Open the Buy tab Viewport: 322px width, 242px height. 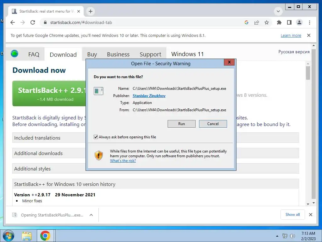coord(92,54)
